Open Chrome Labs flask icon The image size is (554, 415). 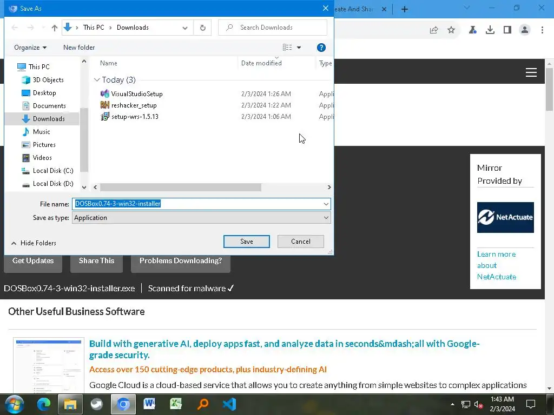pyautogui.click(x=472, y=30)
